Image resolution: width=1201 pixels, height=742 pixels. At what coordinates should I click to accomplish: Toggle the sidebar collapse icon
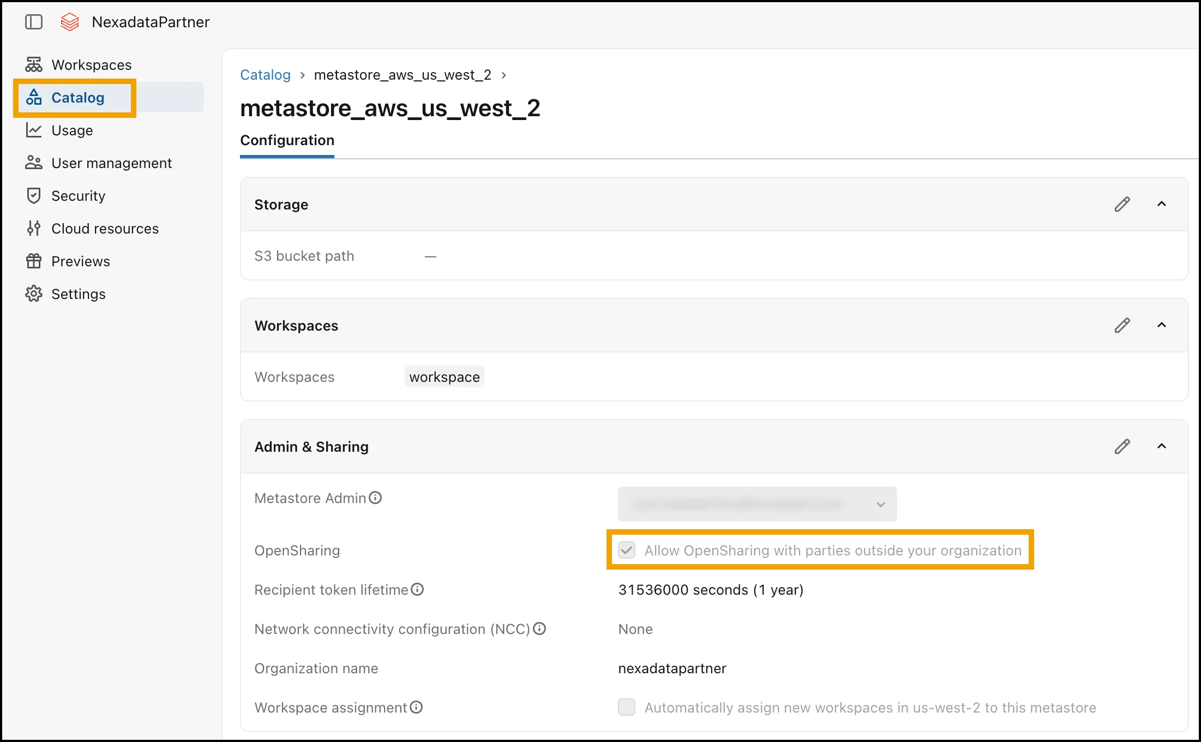pyautogui.click(x=34, y=22)
